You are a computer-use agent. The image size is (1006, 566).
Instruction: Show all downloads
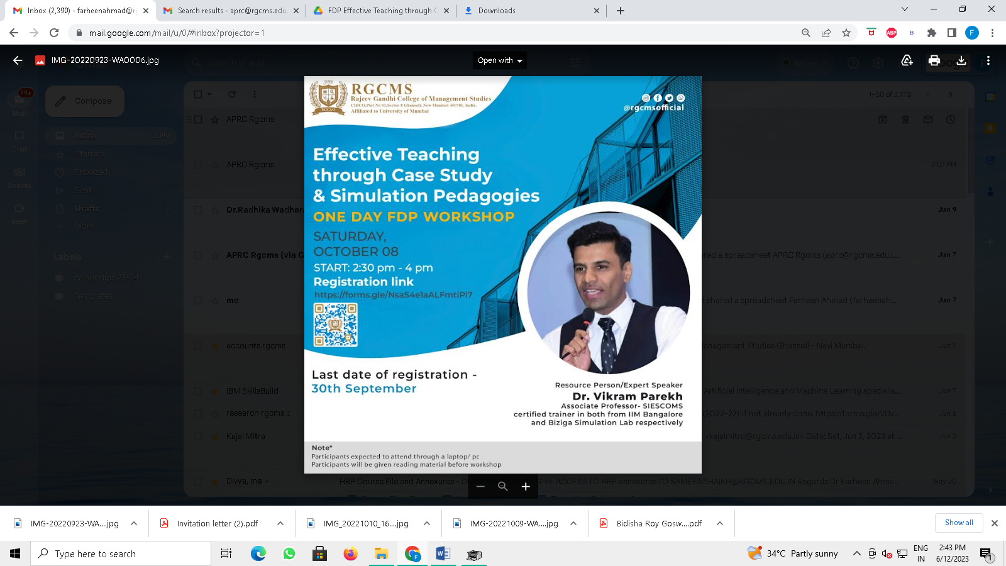tap(959, 523)
